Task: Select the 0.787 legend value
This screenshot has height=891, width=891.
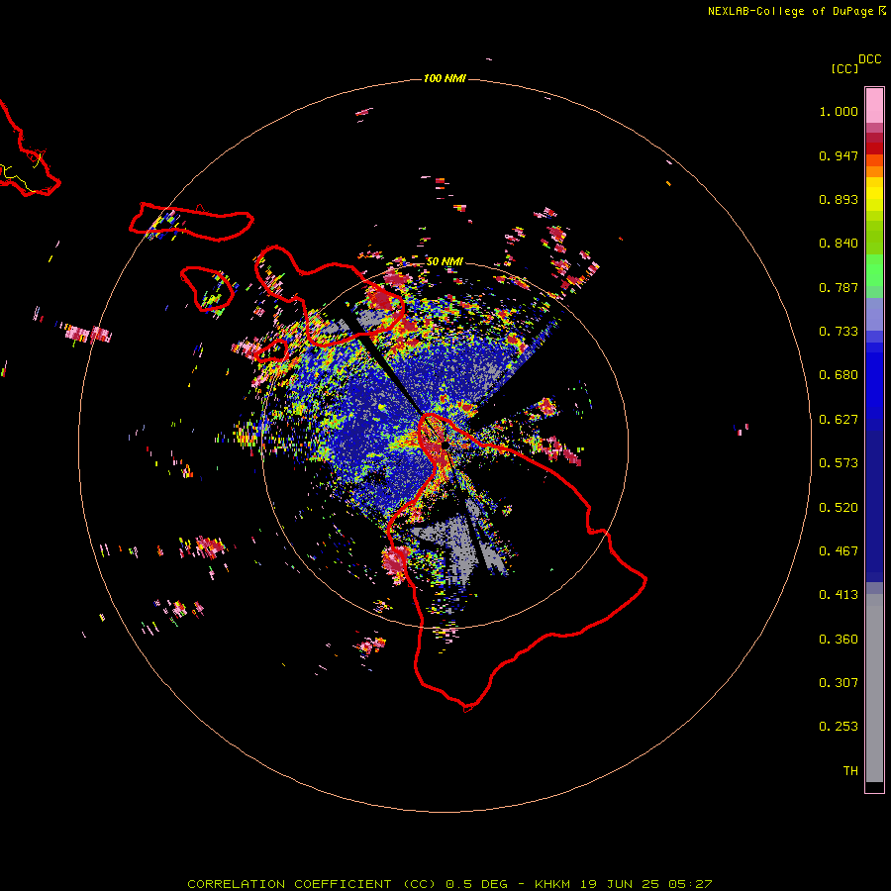Action: pyautogui.click(x=839, y=287)
